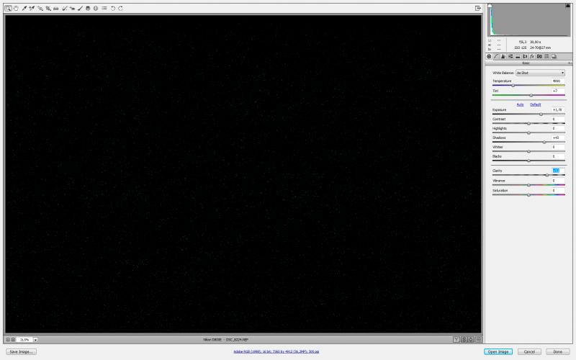Image resolution: width=576 pixels, height=360 pixels.
Task: Open the zoom level dropdown arrow
Action: tap(35, 340)
